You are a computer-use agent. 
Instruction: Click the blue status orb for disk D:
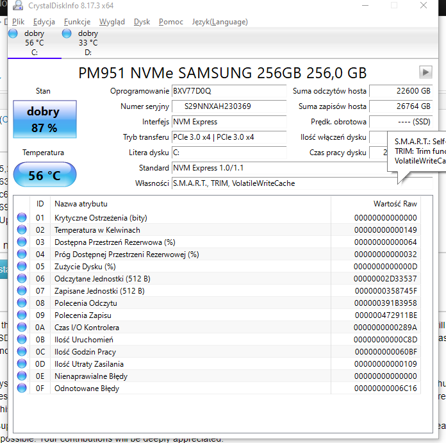click(x=67, y=33)
